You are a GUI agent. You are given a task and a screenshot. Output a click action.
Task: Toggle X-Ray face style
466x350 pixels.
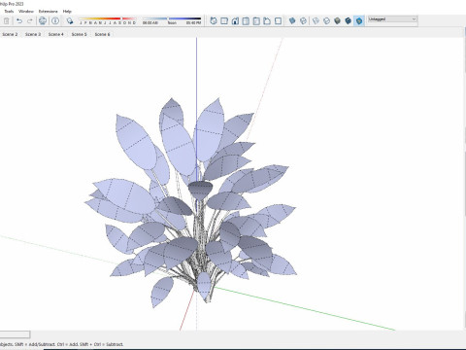tap(292, 21)
